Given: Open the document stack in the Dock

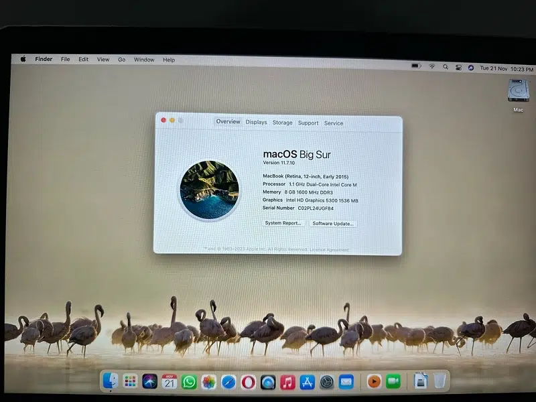Looking at the screenshot, I should (x=421, y=381).
